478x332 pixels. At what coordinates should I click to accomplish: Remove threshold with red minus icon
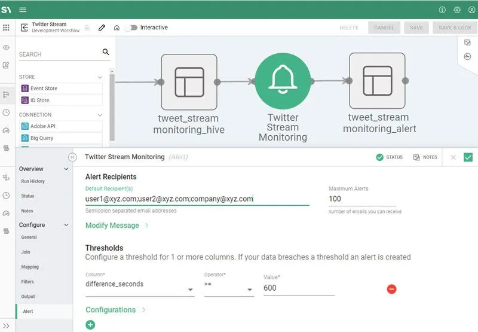point(392,289)
